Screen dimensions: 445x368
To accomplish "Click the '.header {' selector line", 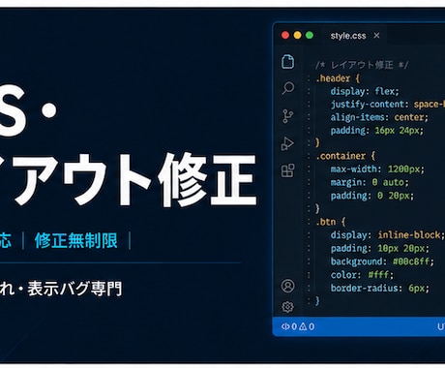I will click(x=338, y=78).
